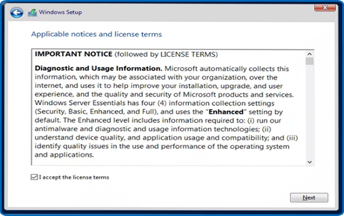
Task: Click the bold Diagnostic and Usage Information text
Action: pyautogui.click(x=99, y=68)
